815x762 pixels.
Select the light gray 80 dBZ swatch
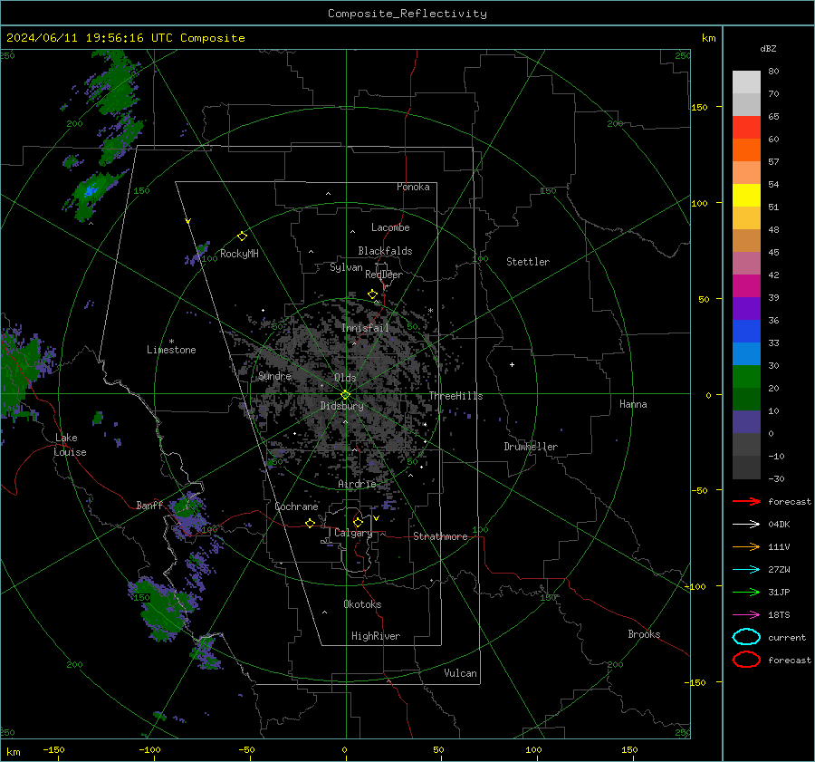[x=746, y=82]
